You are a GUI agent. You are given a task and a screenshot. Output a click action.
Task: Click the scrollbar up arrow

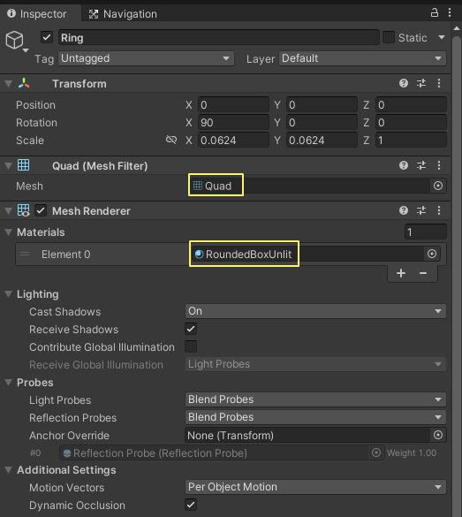[x=457, y=28]
